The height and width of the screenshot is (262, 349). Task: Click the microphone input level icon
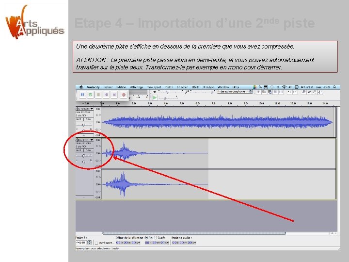point(187,92)
